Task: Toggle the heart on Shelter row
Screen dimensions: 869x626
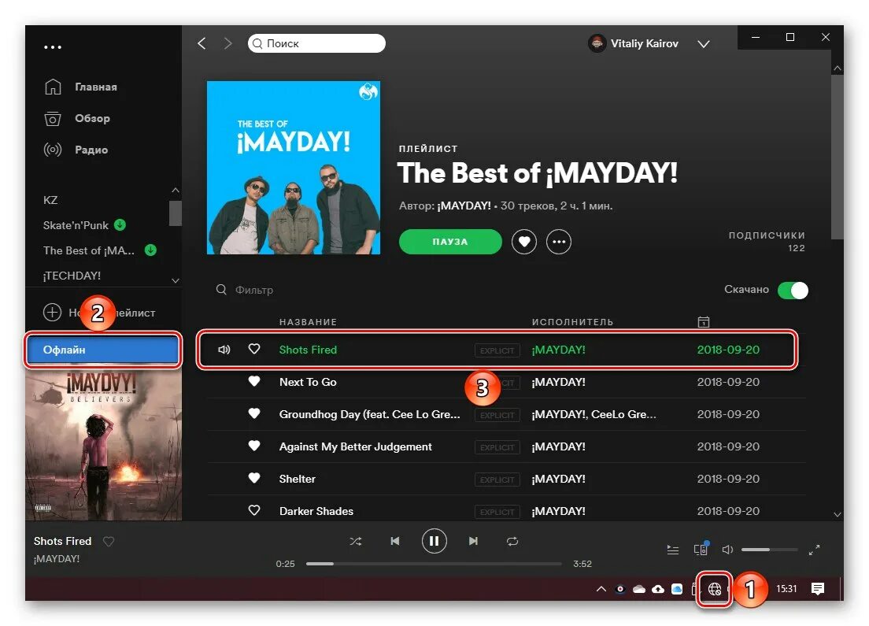Action: coord(253,478)
